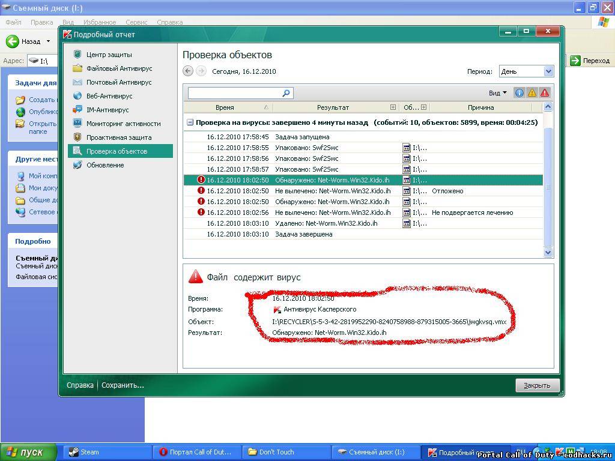Select row 'Задача запущена'
615x461 pixels.
click(363, 137)
